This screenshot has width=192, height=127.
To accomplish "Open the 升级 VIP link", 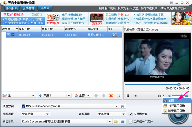I will click(x=123, y=15).
